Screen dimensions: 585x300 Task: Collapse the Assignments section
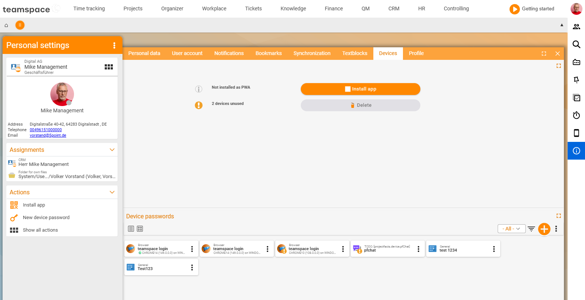point(112,150)
